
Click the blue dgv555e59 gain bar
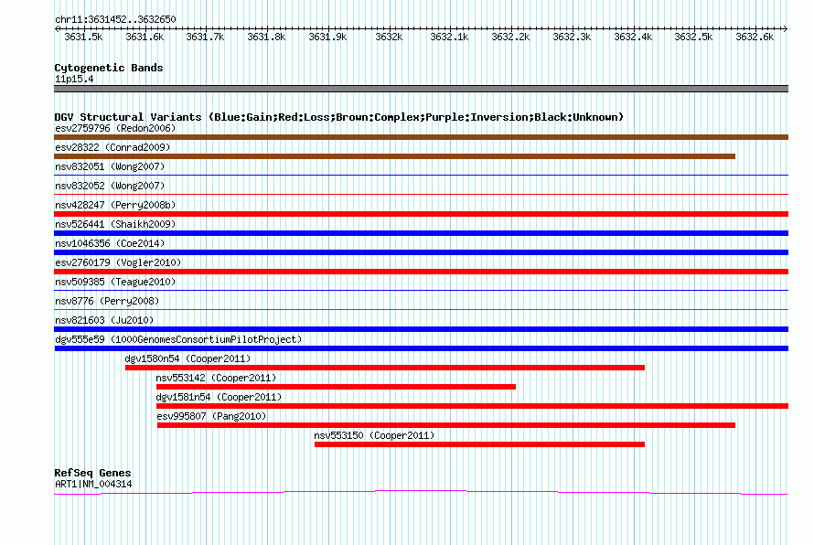click(x=421, y=348)
